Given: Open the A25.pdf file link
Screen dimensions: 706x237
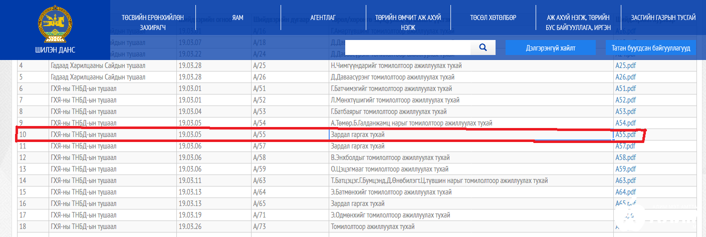Looking at the screenshot, I should (x=625, y=65).
